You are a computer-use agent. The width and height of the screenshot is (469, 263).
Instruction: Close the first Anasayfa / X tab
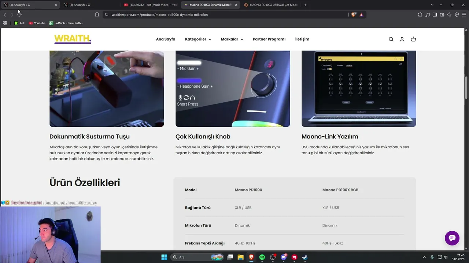point(56,5)
